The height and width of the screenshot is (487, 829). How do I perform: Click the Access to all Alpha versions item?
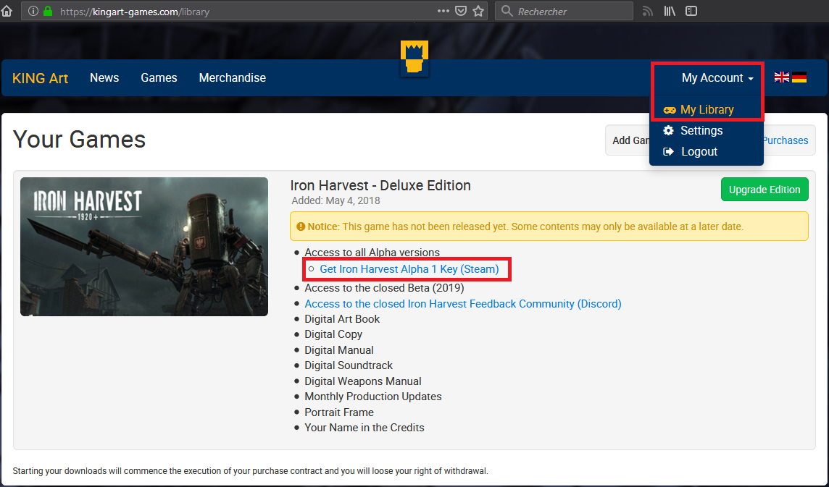pos(372,253)
